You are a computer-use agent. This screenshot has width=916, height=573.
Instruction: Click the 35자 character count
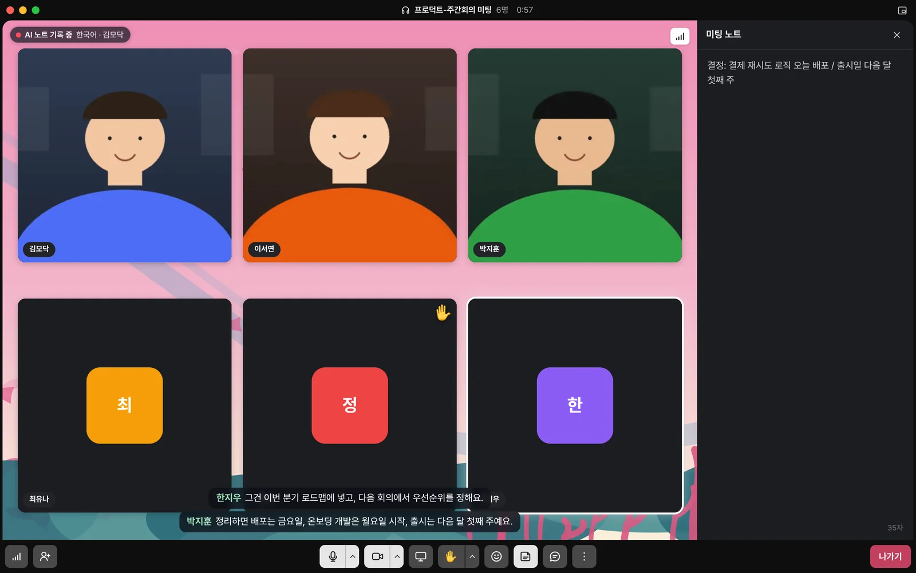tap(895, 528)
